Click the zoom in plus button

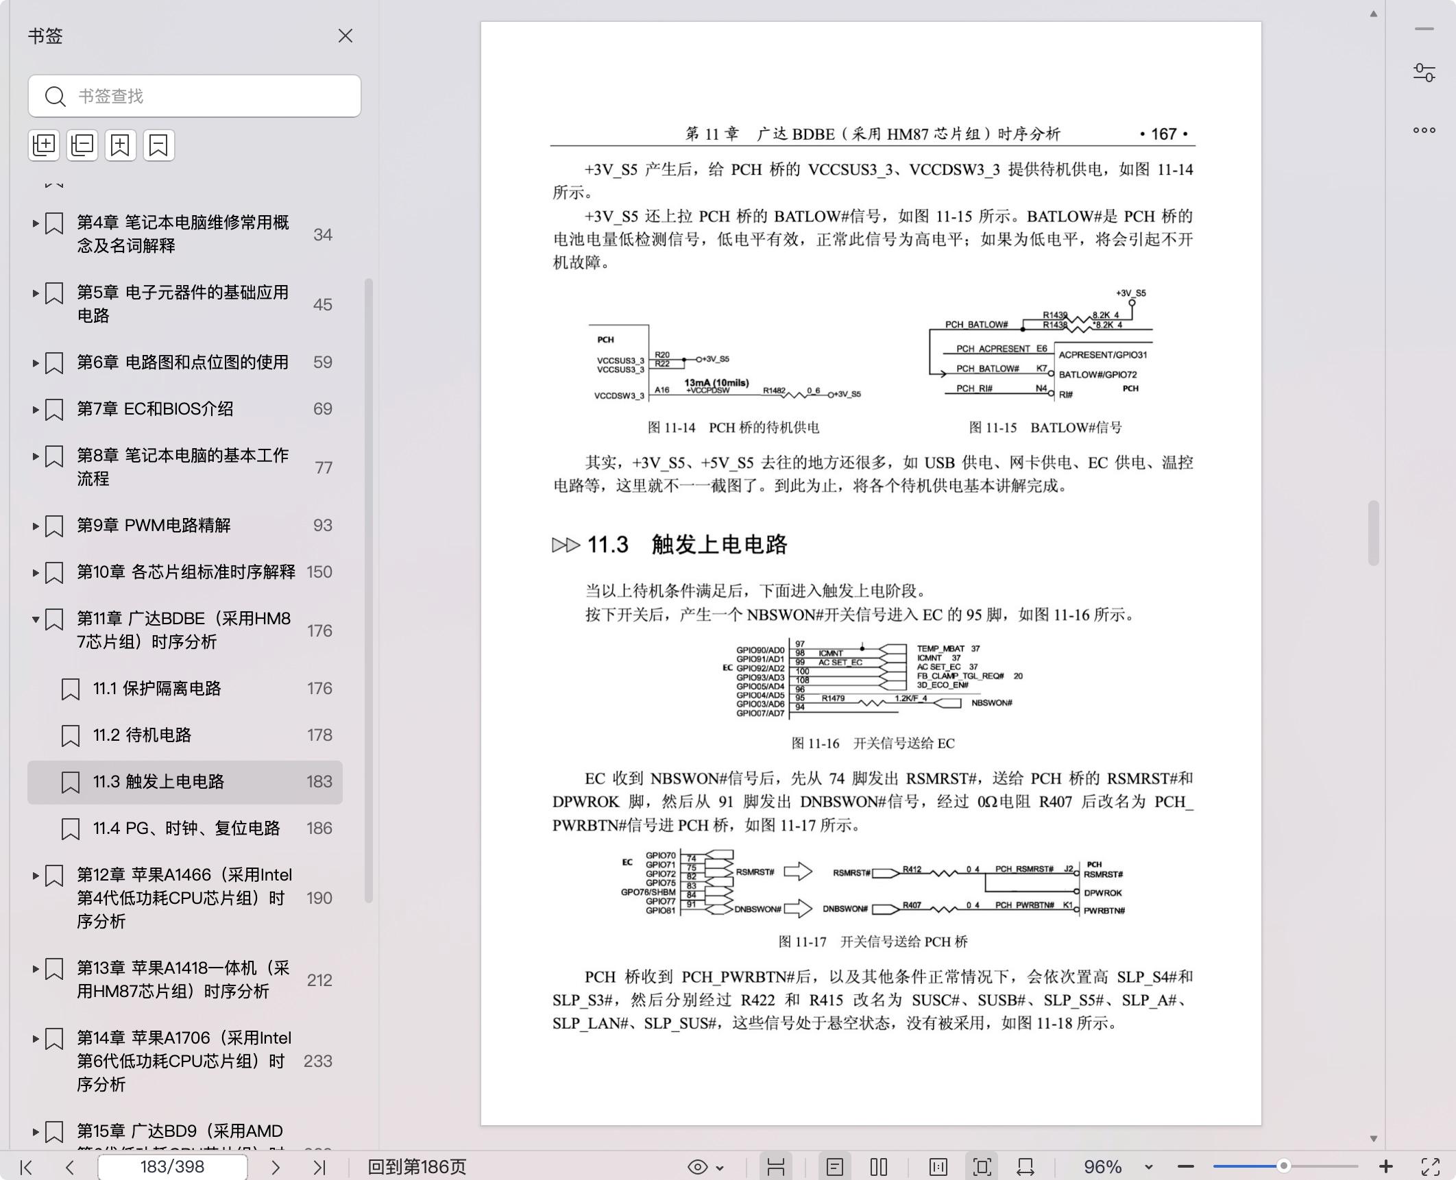pyautogui.click(x=1385, y=1166)
